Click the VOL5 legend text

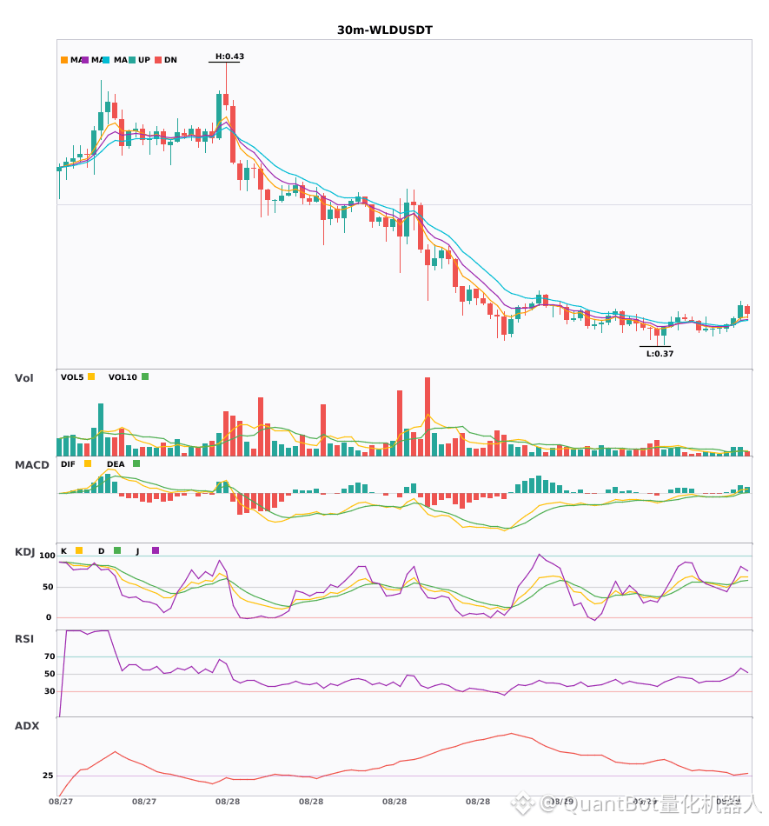pos(72,377)
